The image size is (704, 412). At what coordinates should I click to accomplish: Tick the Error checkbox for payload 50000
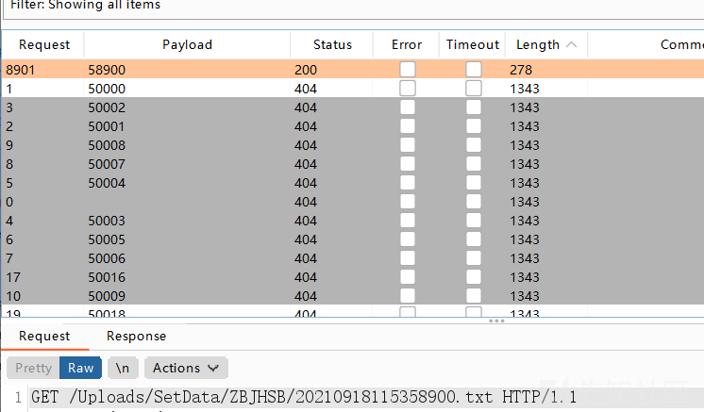[408, 89]
